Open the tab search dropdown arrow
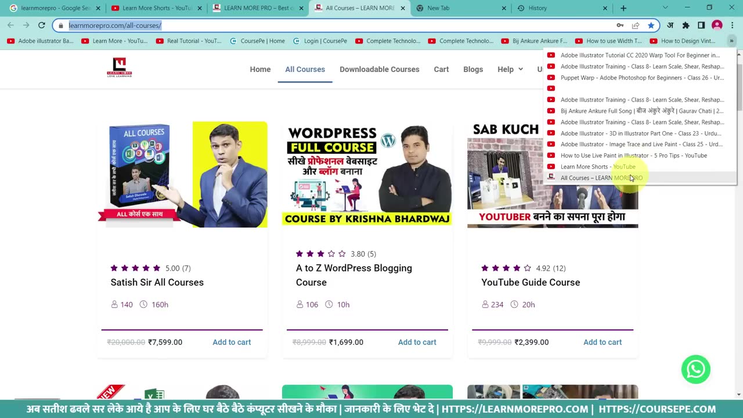743x418 pixels. pyautogui.click(x=665, y=8)
